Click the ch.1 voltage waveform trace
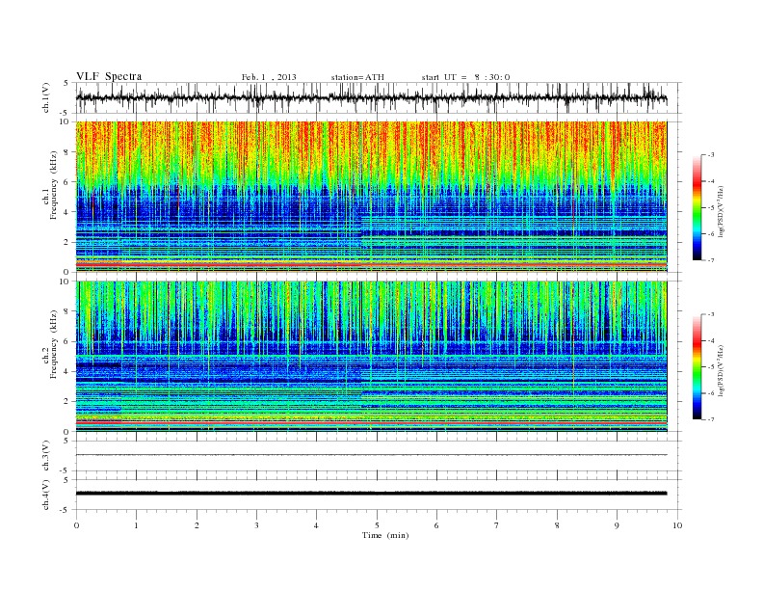 coord(371,97)
